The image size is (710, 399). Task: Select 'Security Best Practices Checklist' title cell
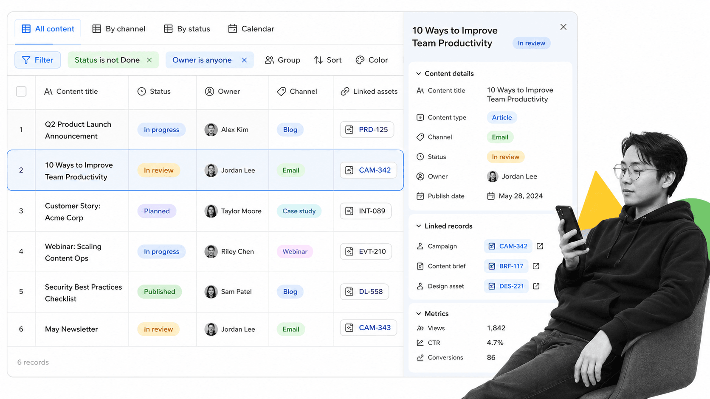tap(82, 293)
